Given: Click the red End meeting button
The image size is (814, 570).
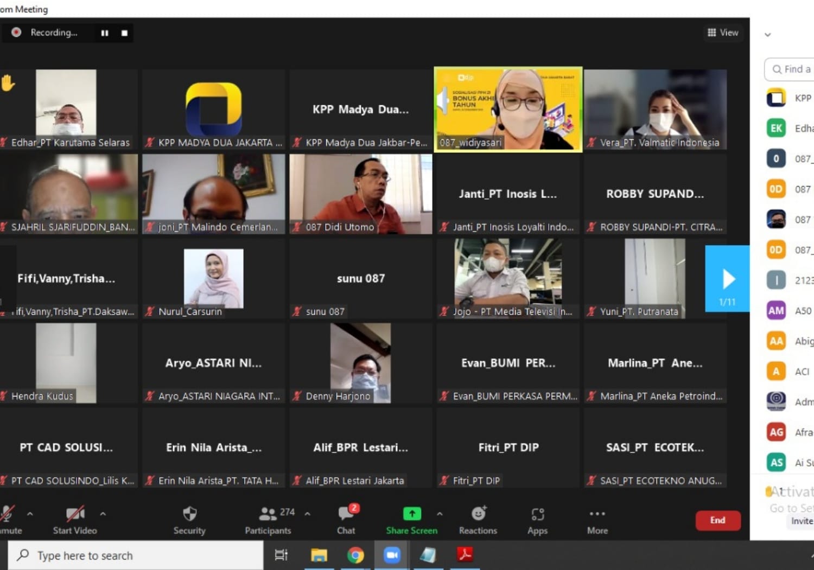Looking at the screenshot, I should (717, 520).
